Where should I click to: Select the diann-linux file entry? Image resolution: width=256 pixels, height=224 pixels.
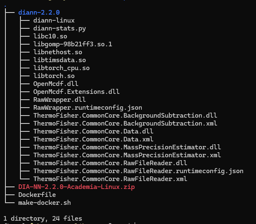click(54, 20)
